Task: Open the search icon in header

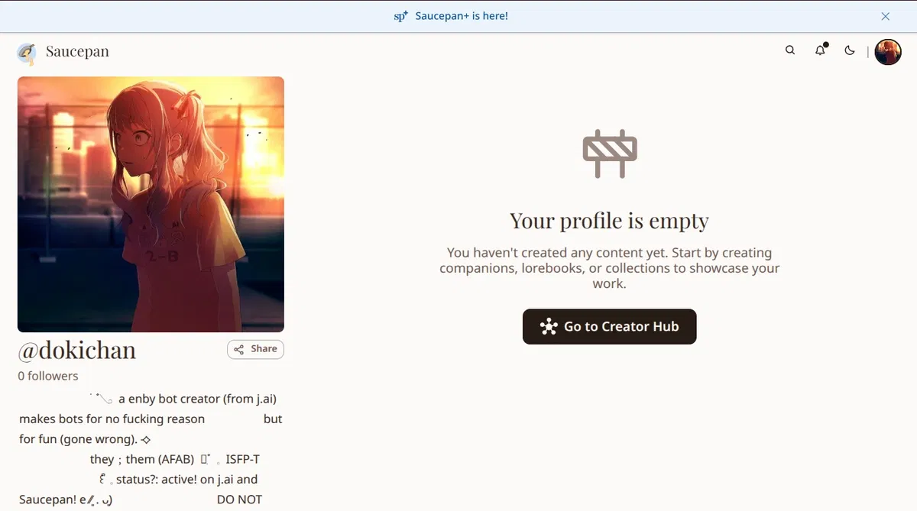Action: coord(790,50)
